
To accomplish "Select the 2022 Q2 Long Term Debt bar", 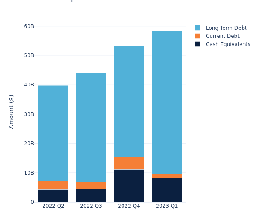I will click(53, 133).
